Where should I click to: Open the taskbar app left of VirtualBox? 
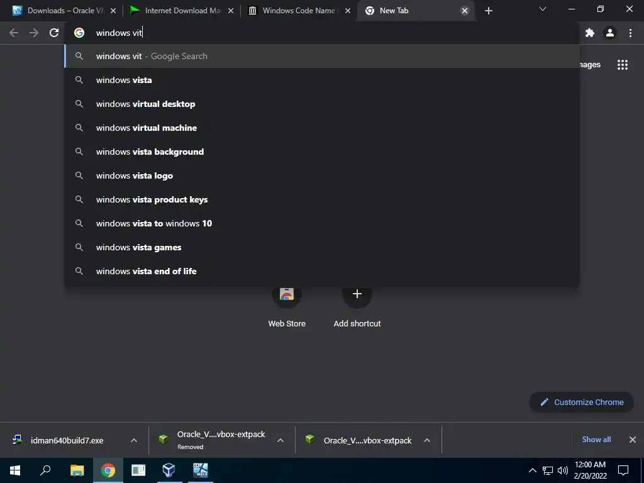(x=138, y=470)
